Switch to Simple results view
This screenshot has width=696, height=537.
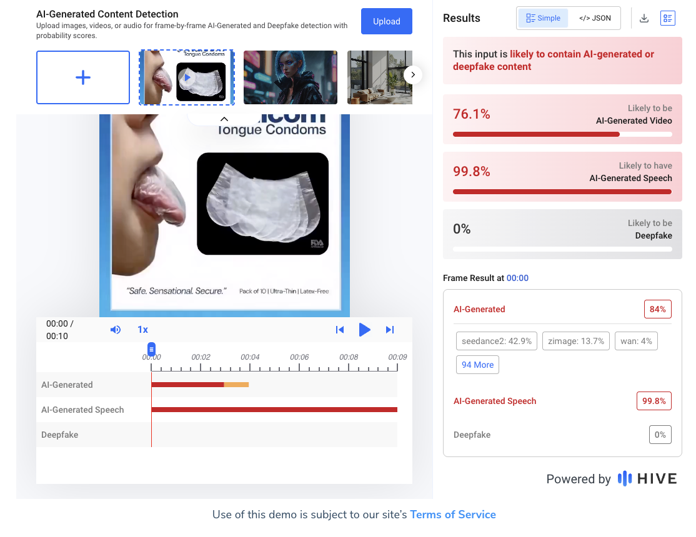click(x=543, y=18)
